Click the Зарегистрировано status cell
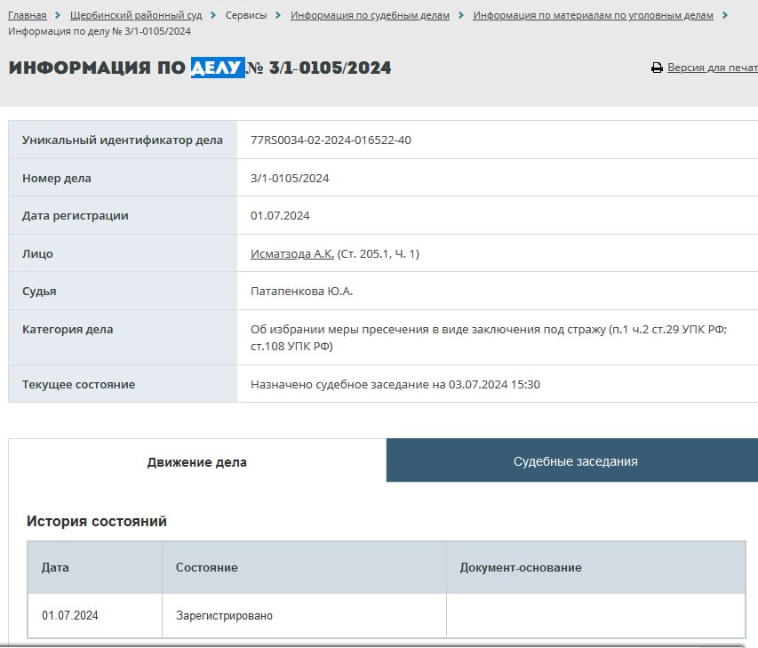The height and width of the screenshot is (648, 758). [224, 615]
